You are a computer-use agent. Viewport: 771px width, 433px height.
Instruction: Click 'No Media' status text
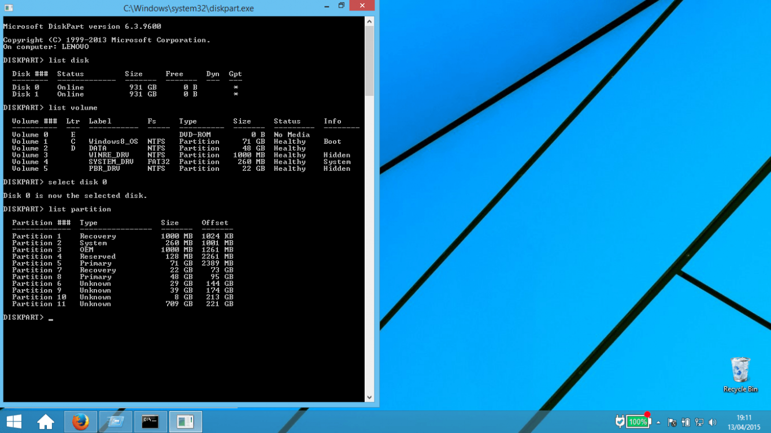coord(292,135)
